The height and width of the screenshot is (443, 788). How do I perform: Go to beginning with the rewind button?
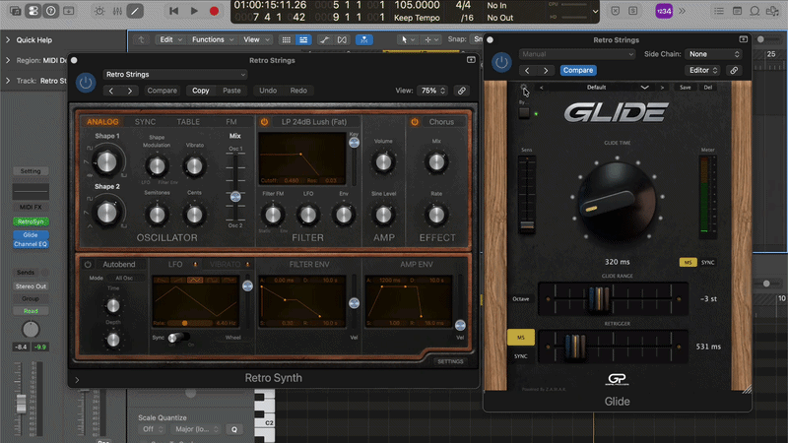174,11
